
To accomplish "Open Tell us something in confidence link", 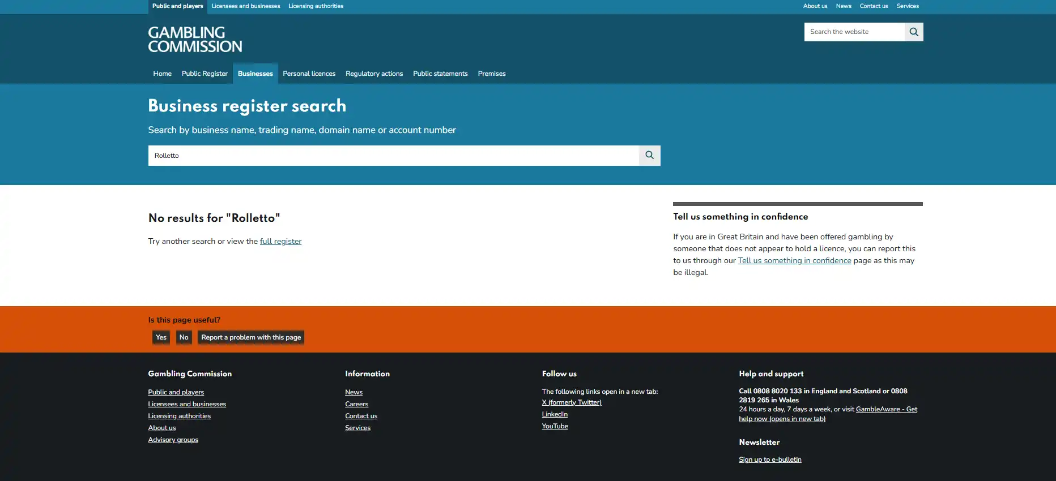I will pos(794,261).
